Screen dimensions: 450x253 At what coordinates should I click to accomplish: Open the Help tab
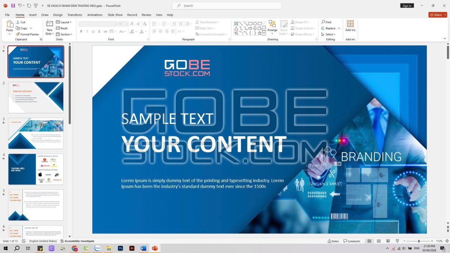[x=170, y=15]
